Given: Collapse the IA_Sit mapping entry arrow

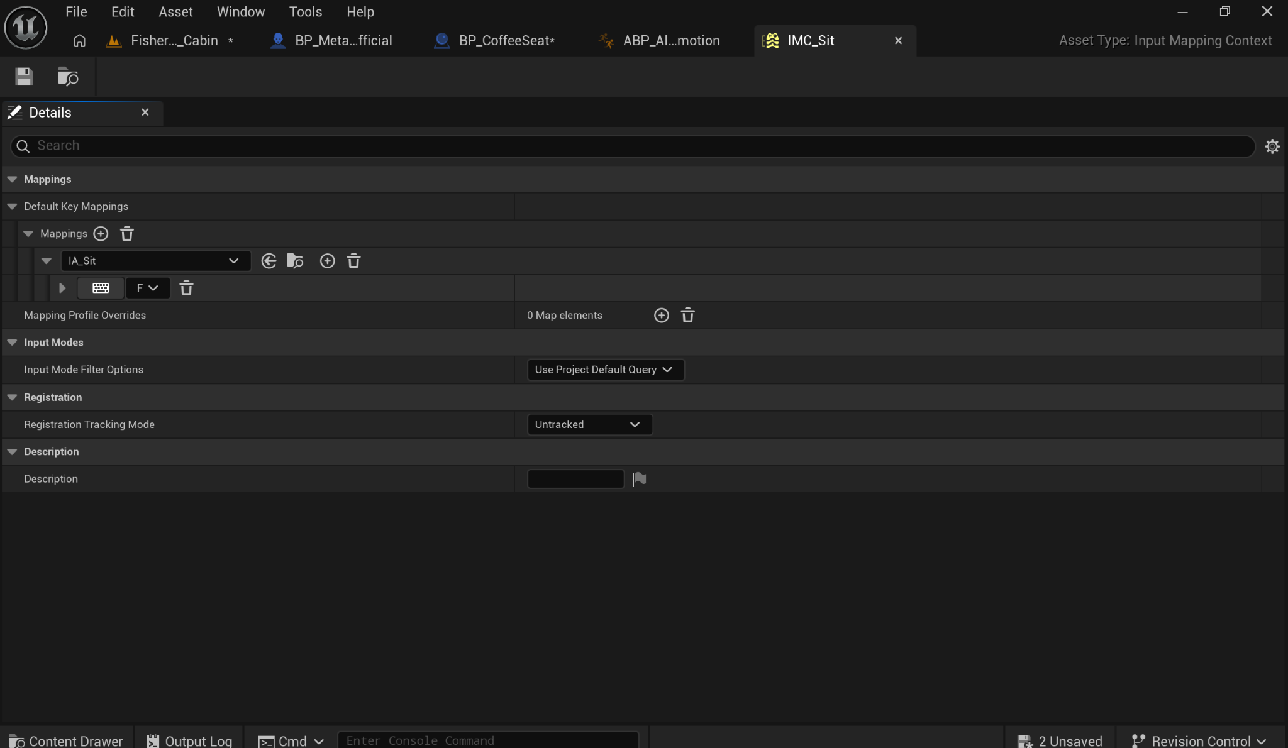Looking at the screenshot, I should point(46,261).
